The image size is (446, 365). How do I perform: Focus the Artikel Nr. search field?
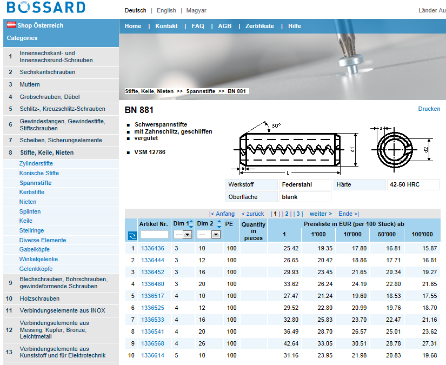(155, 235)
